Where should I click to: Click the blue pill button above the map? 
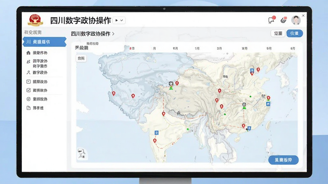click(x=295, y=33)
